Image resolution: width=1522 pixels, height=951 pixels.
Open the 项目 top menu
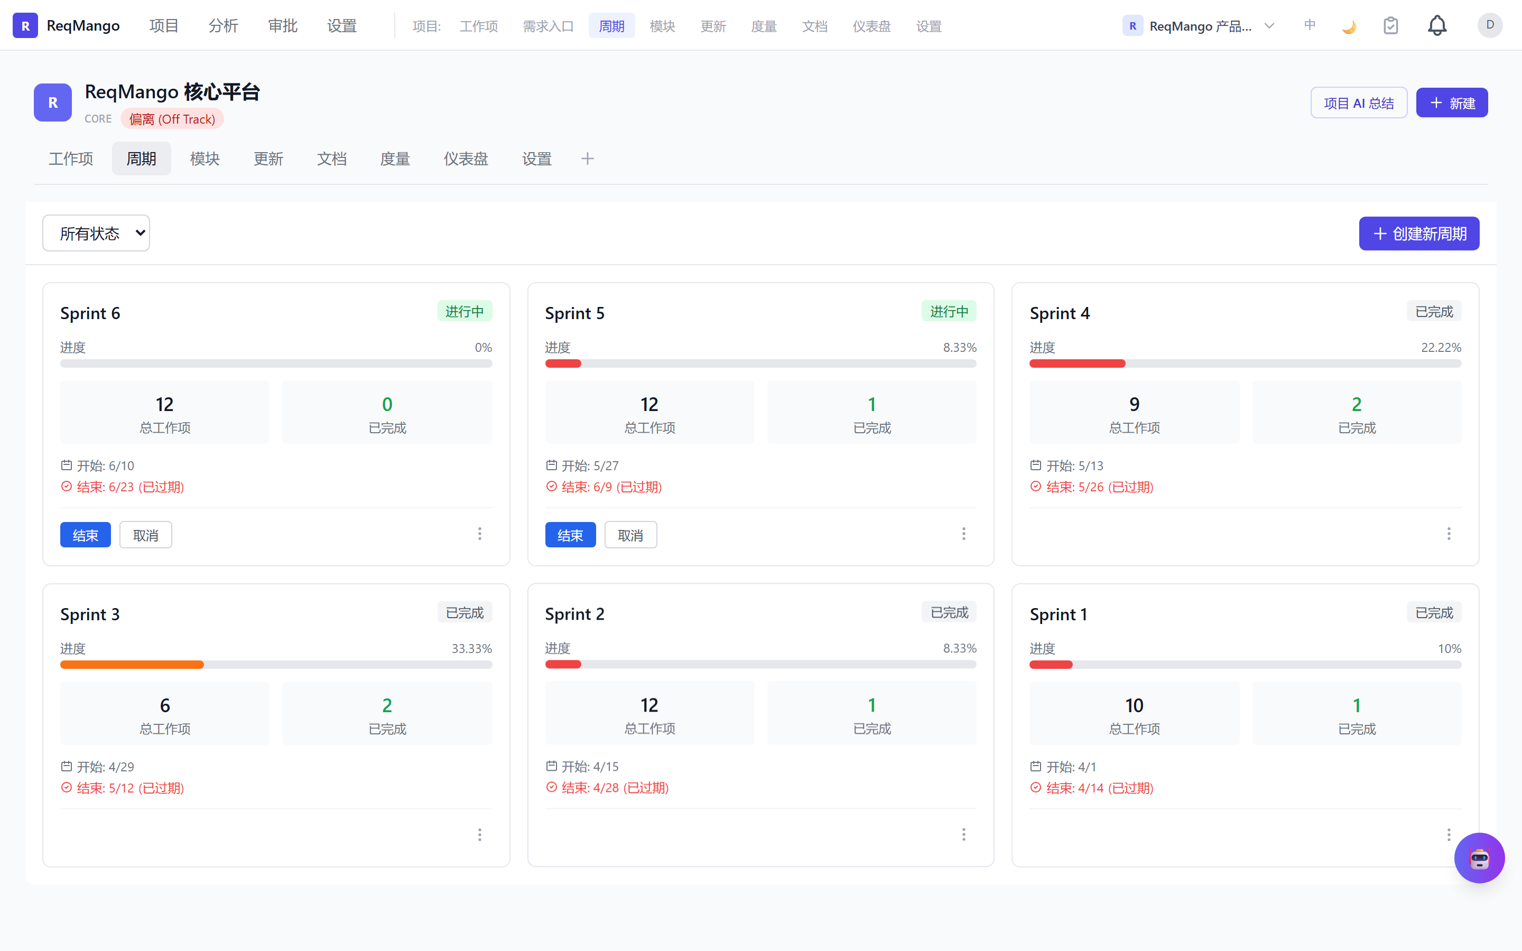(164, 26)
